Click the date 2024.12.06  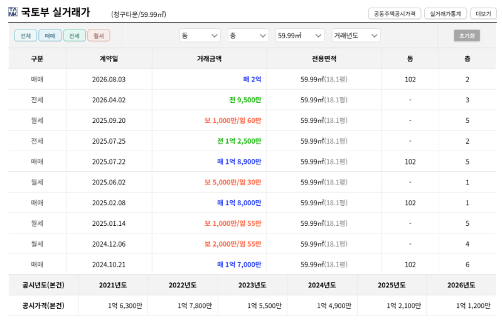click(x=109, y=244)
